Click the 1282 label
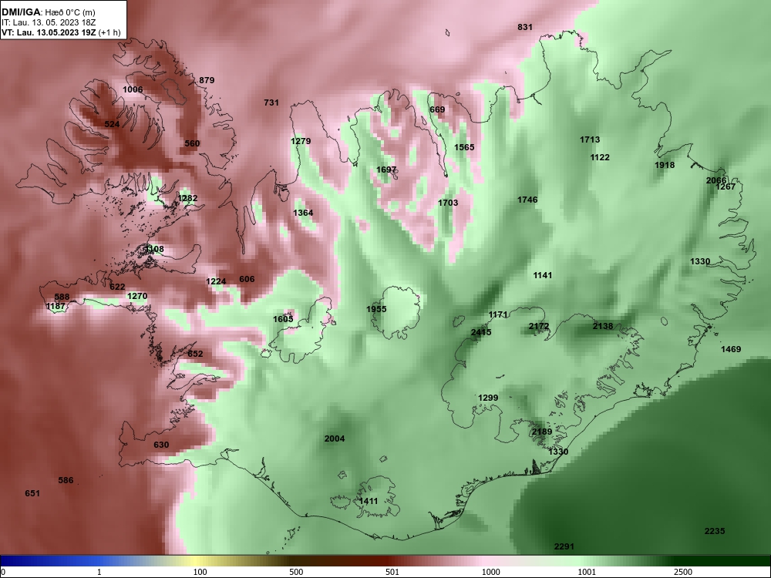The width and height of the screenshot is (771, 578). pyautogui.click(x=188, y=198)
